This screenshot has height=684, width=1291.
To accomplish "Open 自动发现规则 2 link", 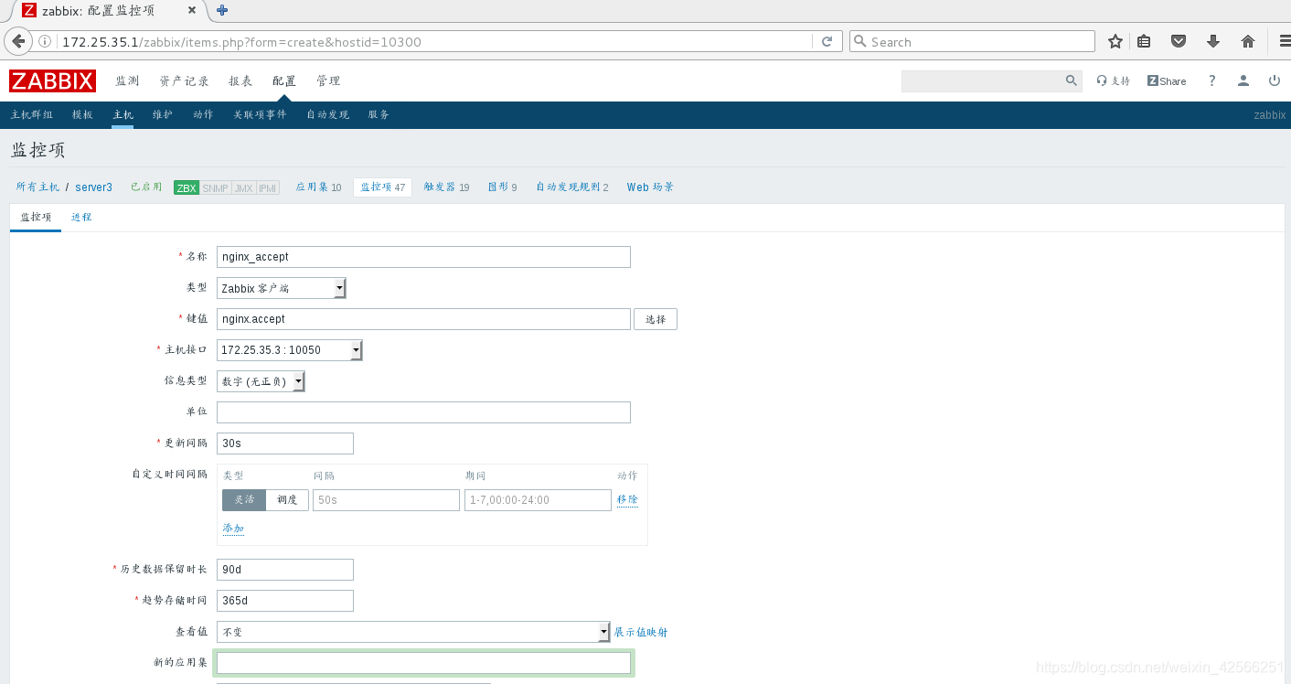I will [572, 187].
